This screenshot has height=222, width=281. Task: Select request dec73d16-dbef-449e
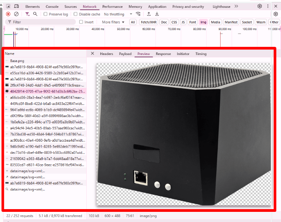[45, 153]
